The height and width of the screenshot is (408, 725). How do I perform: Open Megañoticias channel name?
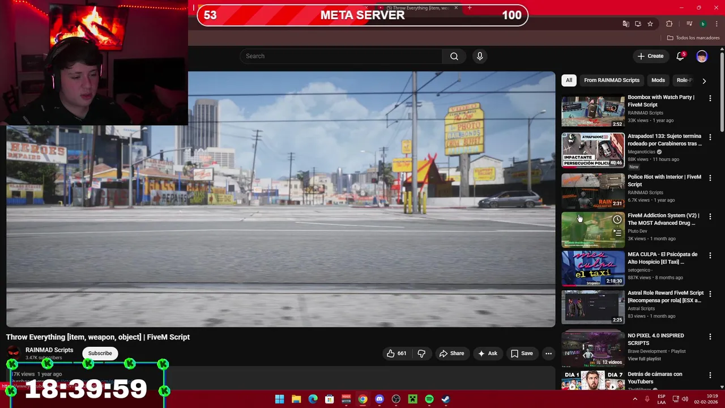(641, 152)
